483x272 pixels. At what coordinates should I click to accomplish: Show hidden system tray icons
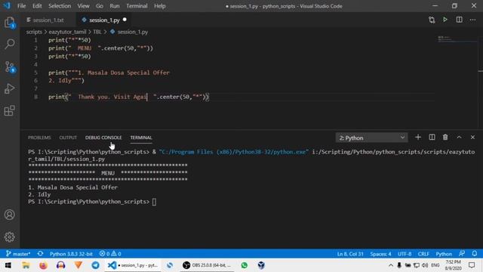coord(391,265)
